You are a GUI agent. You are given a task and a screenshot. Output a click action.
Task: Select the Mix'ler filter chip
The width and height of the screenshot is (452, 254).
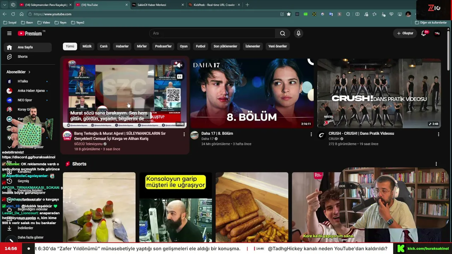pyautogui.click(x=142, y=46)
